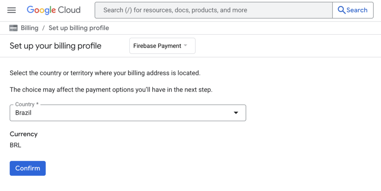Click the Billing credit card icon

pyautogui.click(x=13, y=28)
